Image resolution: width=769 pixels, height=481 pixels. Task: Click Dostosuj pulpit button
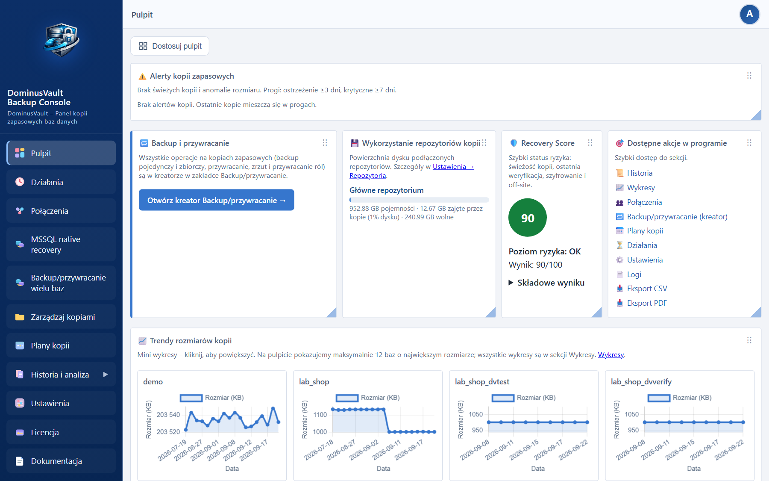[170, 46]
